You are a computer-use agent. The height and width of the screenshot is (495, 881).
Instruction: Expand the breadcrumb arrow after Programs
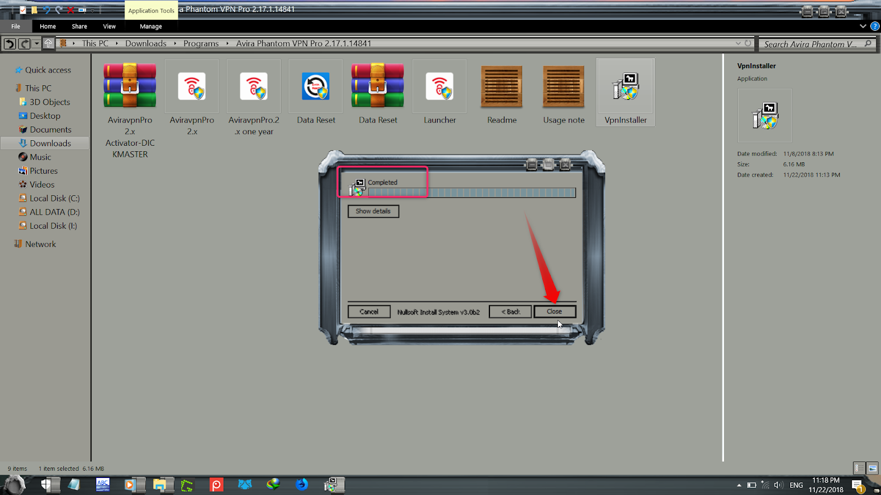tap(227, 43)
